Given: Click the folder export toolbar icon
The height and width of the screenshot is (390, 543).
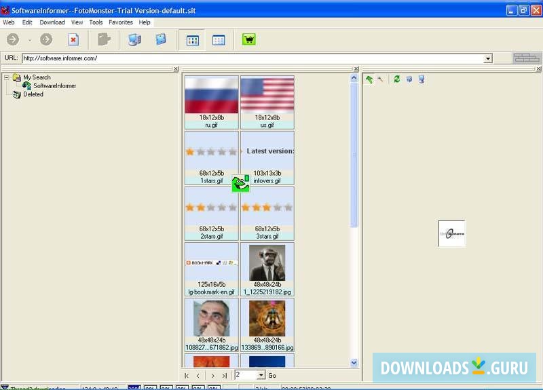Looking at the screenshot, I should pos(104,39).
